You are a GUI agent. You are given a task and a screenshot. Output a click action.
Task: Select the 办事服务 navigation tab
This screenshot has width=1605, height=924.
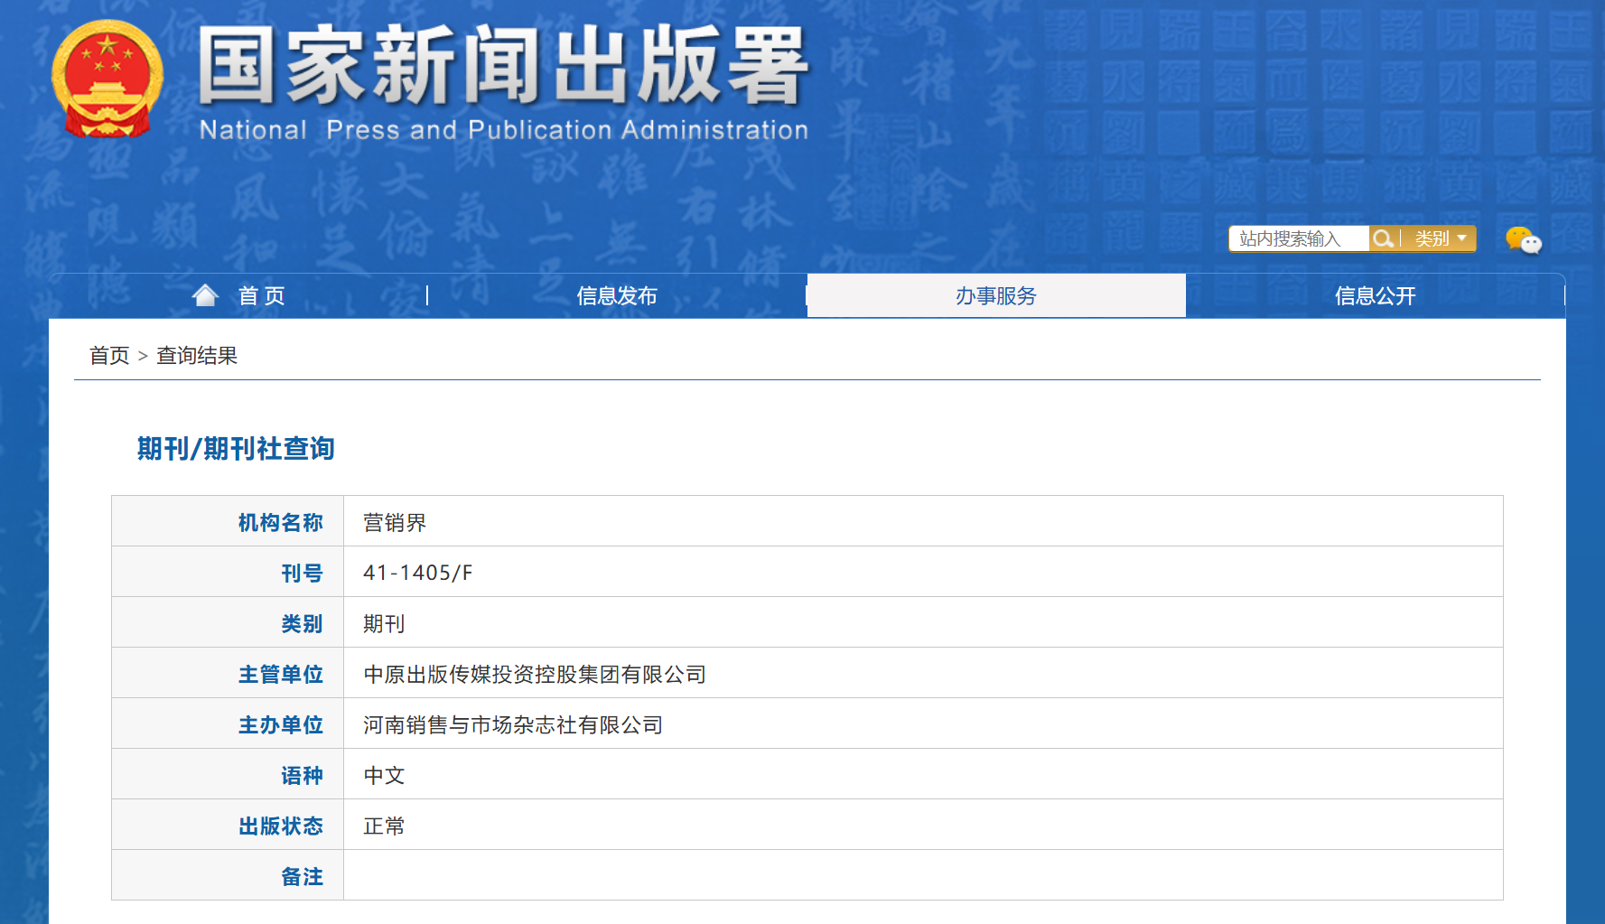[x=996, y=295]
